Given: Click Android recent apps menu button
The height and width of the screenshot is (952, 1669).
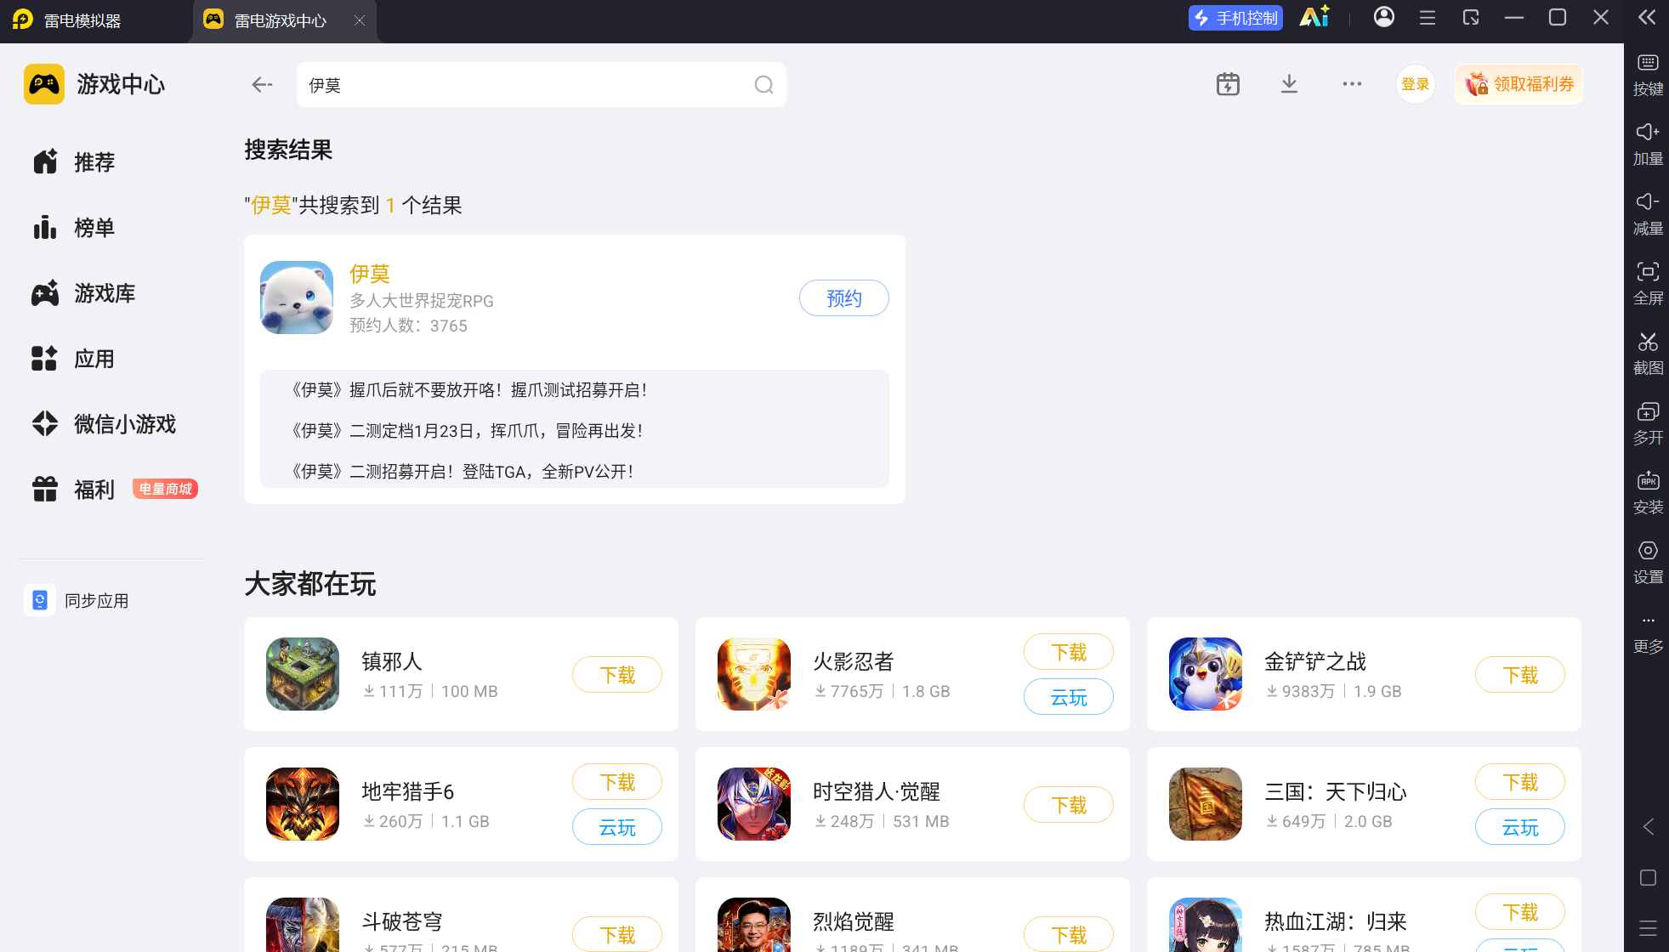Looking at the screenshot, I should tap(1648, 928).
